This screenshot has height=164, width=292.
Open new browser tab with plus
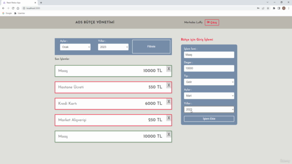click(41, 3)
